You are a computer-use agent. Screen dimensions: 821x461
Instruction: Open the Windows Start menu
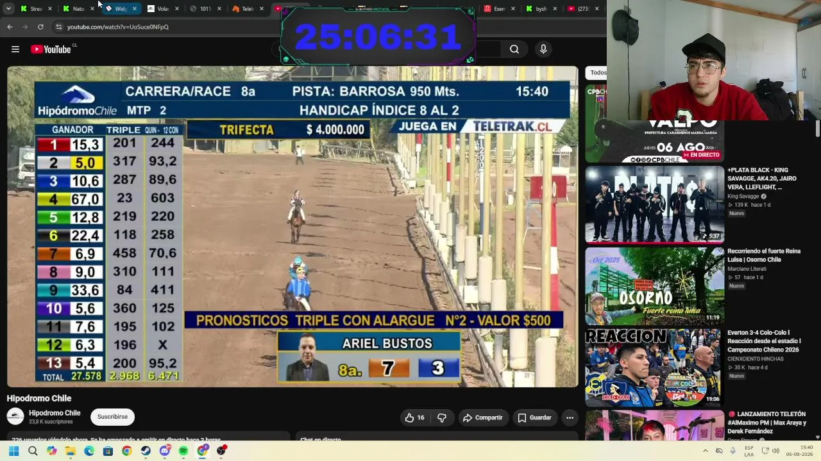click(x=13, y=451)
